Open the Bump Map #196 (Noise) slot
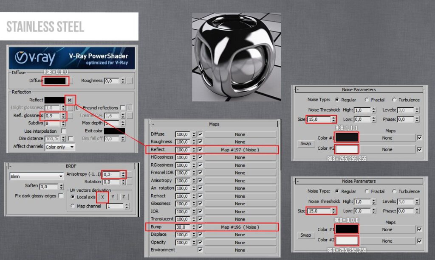 pyautogui.click(x=240, y=227)
